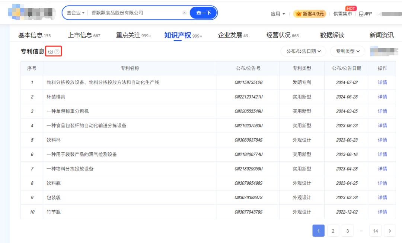402x243 pixels.
Task: Click publication number CN307938847S
Action: coord(248,197)
